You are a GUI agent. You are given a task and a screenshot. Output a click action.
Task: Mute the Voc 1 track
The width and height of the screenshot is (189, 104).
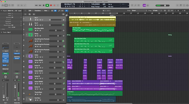[x=36, y=20]
